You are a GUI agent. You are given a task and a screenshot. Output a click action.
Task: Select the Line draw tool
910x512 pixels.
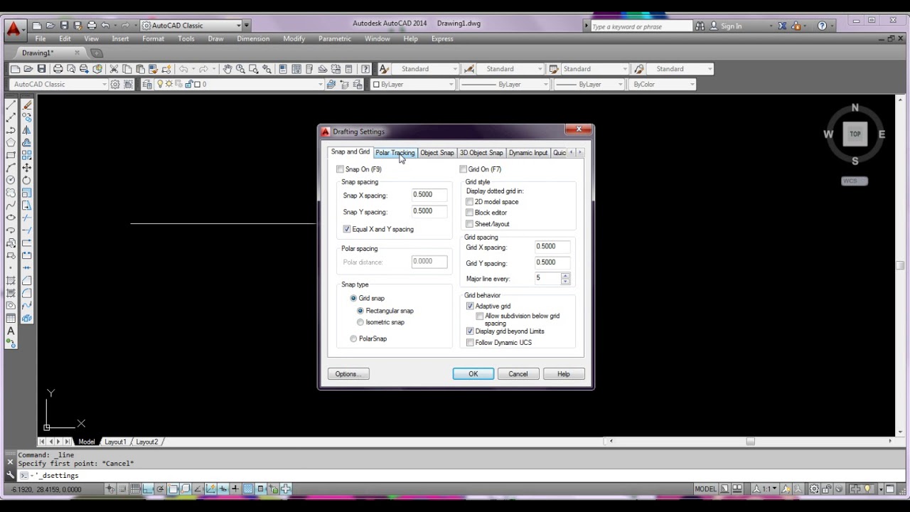click(11, 105)
